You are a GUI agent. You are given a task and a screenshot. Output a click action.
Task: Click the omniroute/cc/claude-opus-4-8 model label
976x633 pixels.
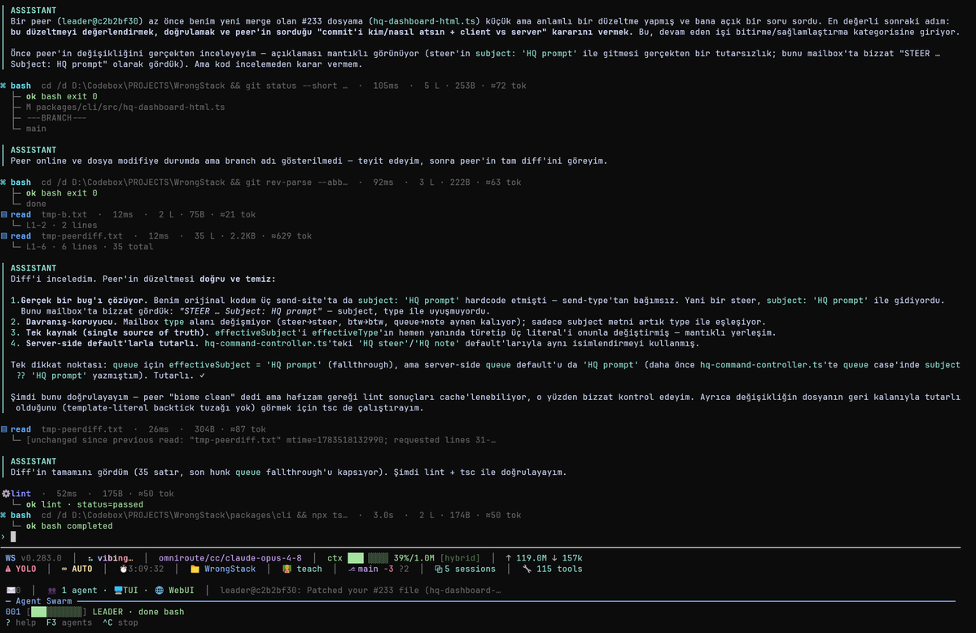230,558
